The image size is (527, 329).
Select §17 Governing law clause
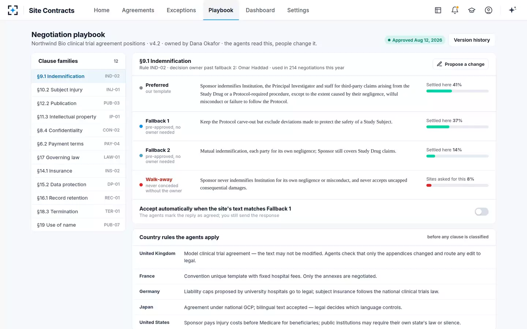(x=78, y=157)
